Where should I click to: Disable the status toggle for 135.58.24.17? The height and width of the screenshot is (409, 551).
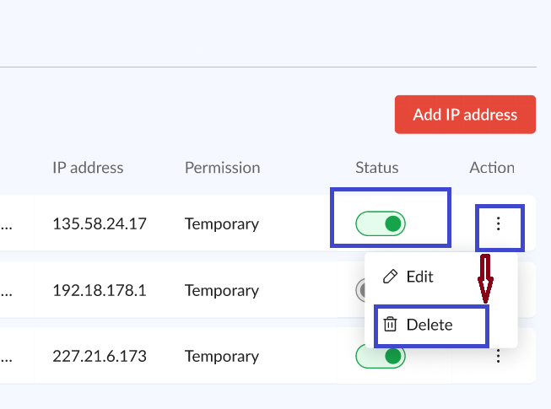coord(381,223)
